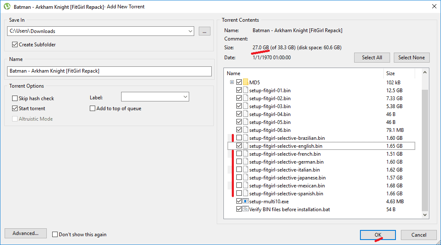Check the setup-fitgirl-selective-italian.bin checkbox
441x245 pixels.
[239, 169]
